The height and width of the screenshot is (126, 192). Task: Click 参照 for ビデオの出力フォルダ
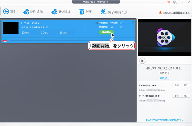point(177,85)
